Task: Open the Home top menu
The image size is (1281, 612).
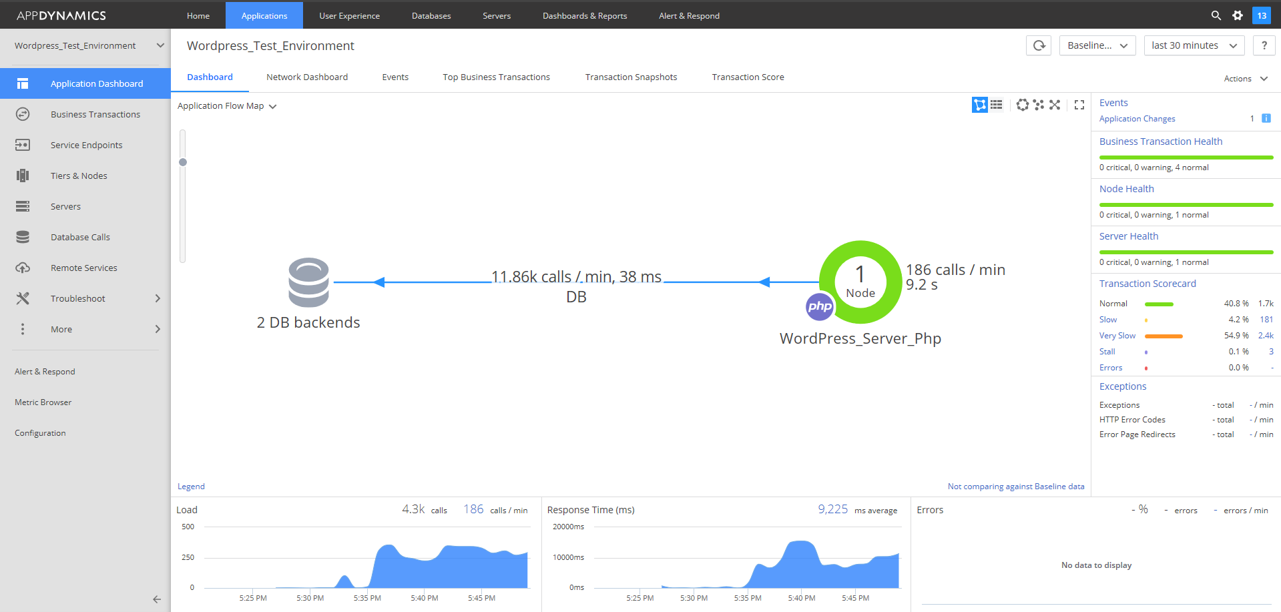Action: [x=198, y=15]
